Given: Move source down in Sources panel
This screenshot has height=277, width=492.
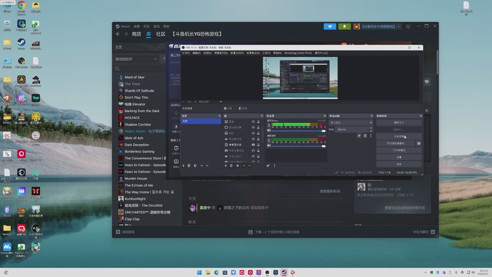Looking at the screenshot, I should 250,166.
